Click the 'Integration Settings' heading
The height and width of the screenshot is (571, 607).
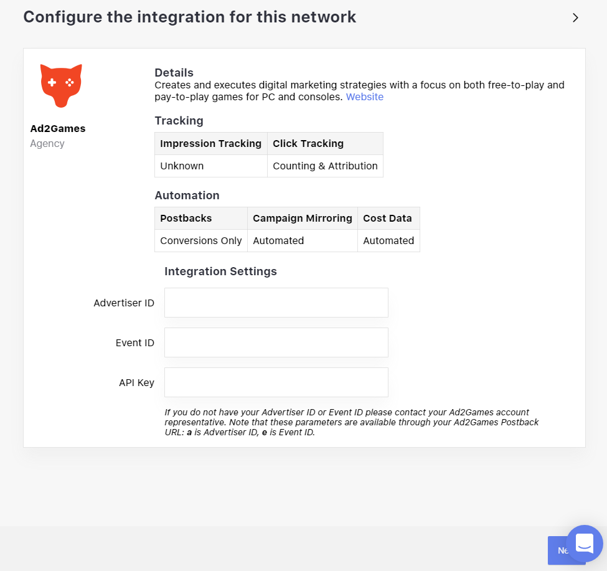220,271
